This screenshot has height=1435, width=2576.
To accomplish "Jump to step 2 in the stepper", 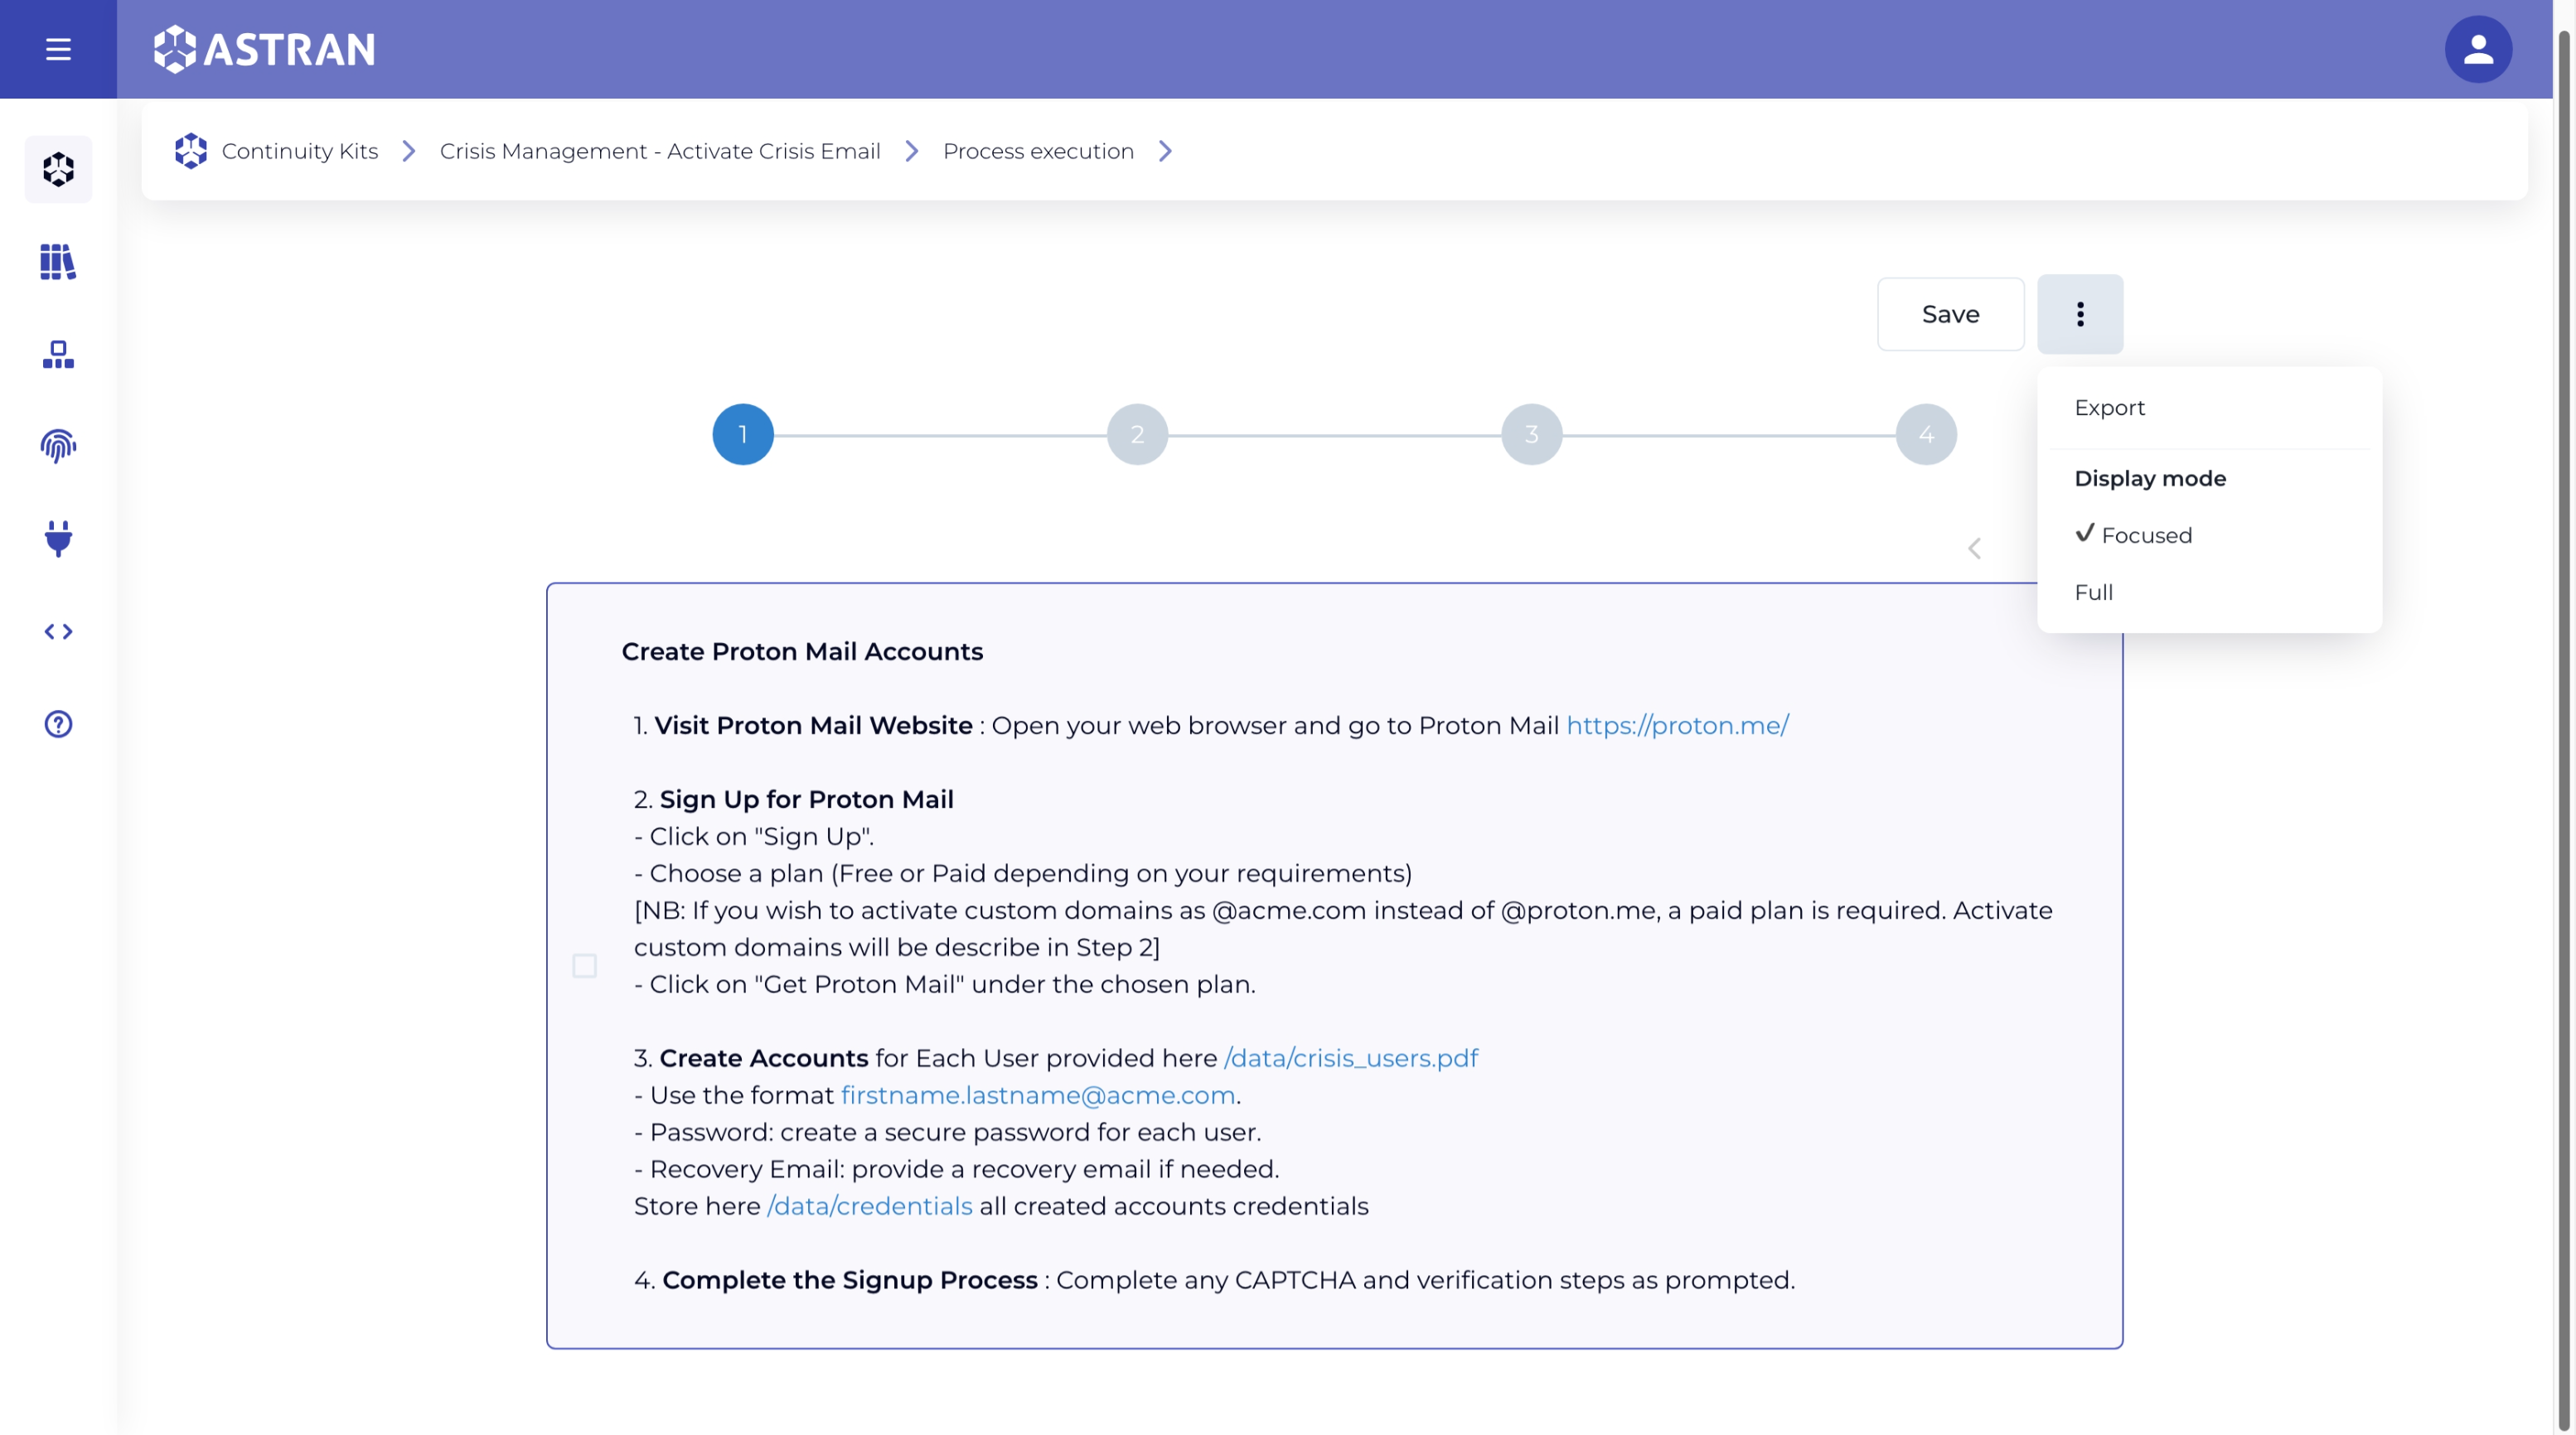I will tap(1137, 435).
